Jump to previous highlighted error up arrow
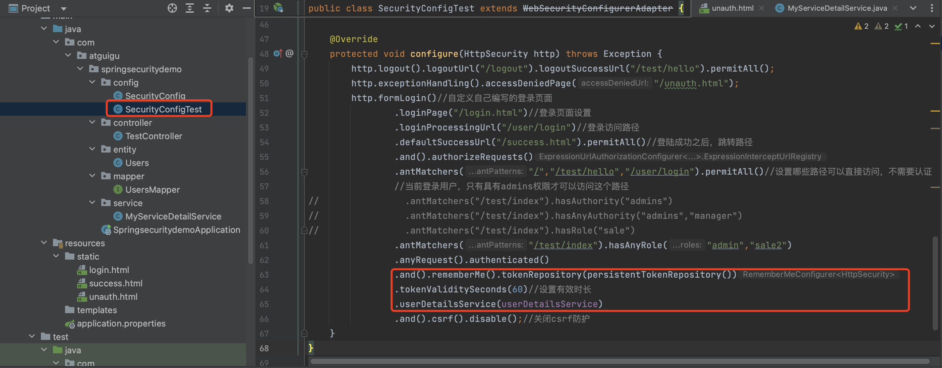Screen dimensions: 942x368 pos(918,26)
